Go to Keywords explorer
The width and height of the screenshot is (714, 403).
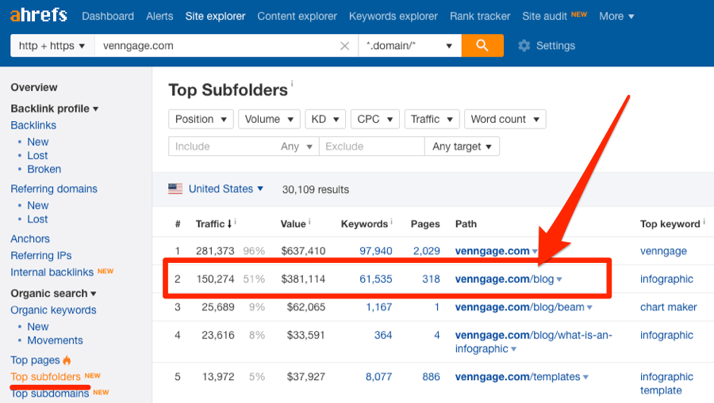(393, 17)
